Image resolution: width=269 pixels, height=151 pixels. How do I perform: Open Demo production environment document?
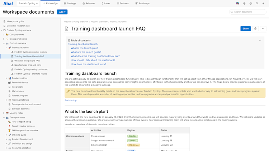[26, 104]
